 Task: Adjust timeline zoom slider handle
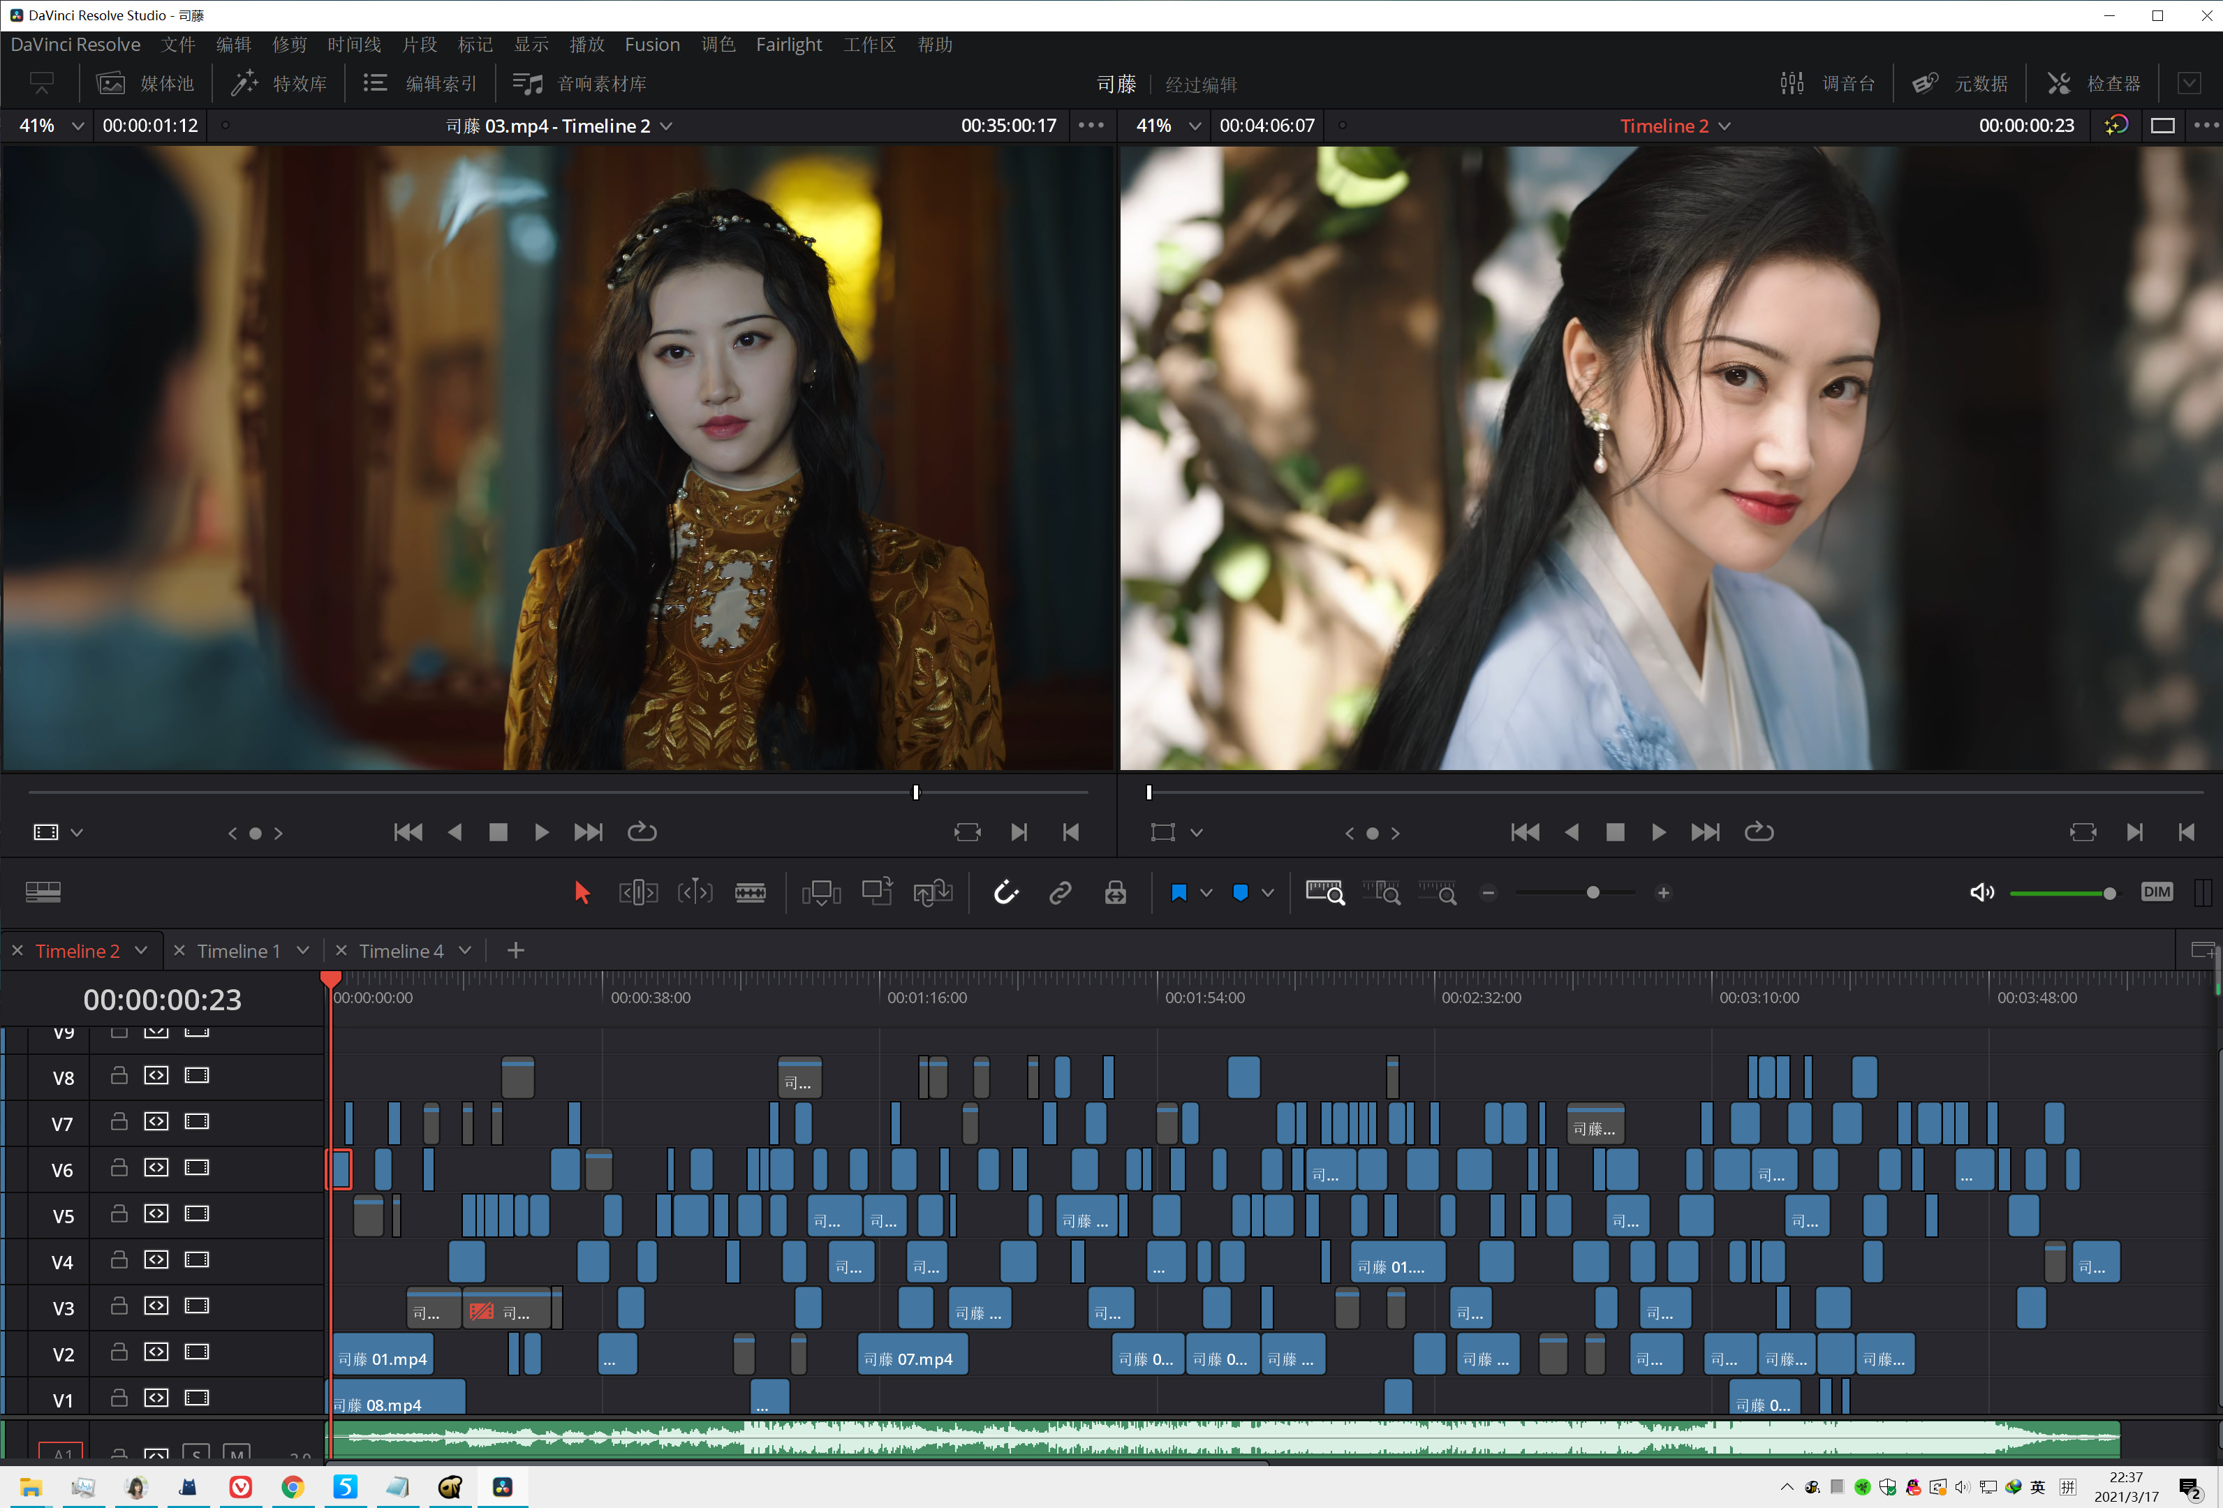[x=1593, y=893]
